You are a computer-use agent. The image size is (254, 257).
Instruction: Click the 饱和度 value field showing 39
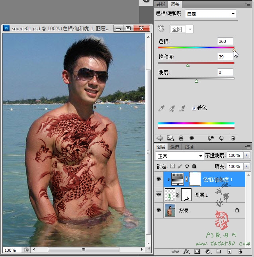225,57
